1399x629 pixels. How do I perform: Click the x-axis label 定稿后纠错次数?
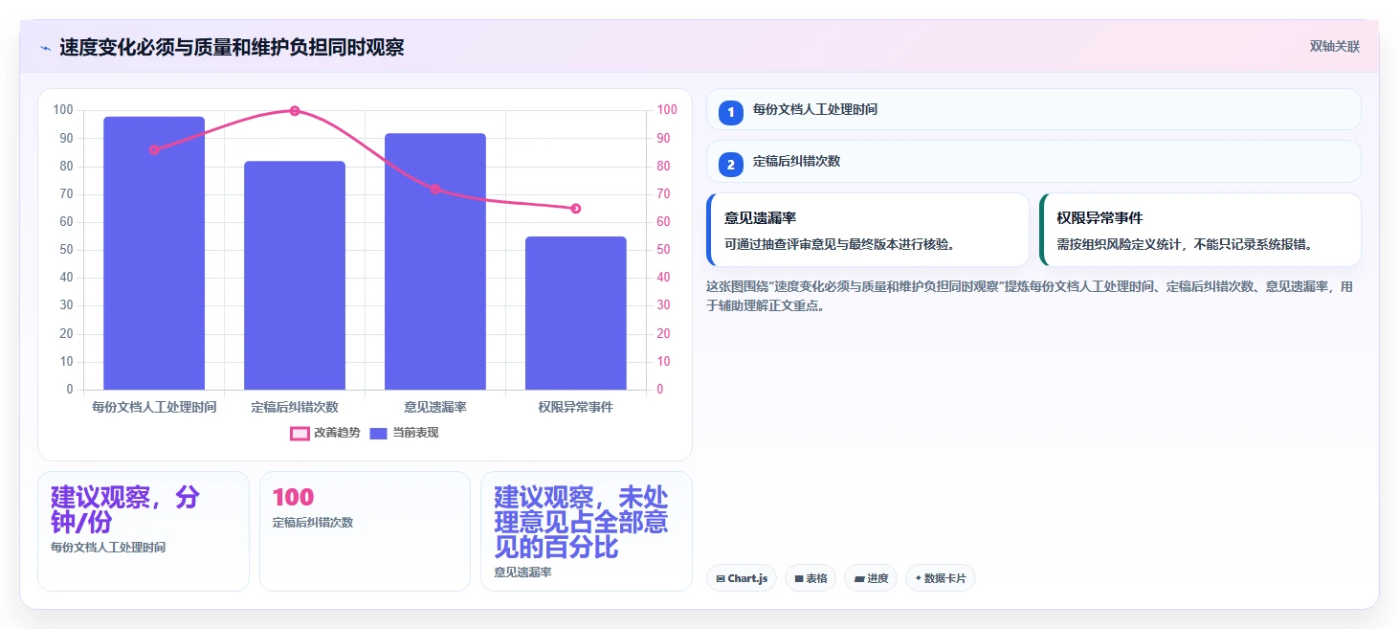click(x=295, y=407)
